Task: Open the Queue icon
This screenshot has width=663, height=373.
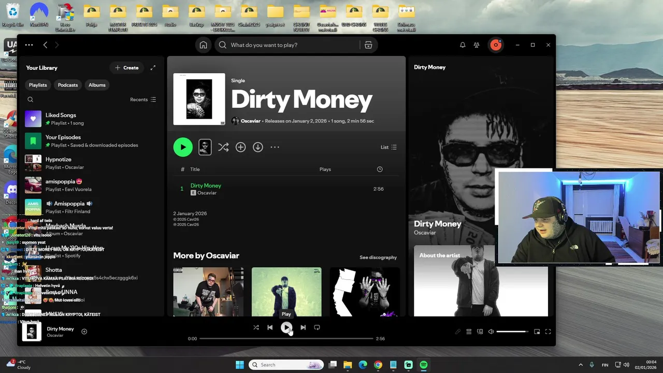Action: (x=469, y=332)
